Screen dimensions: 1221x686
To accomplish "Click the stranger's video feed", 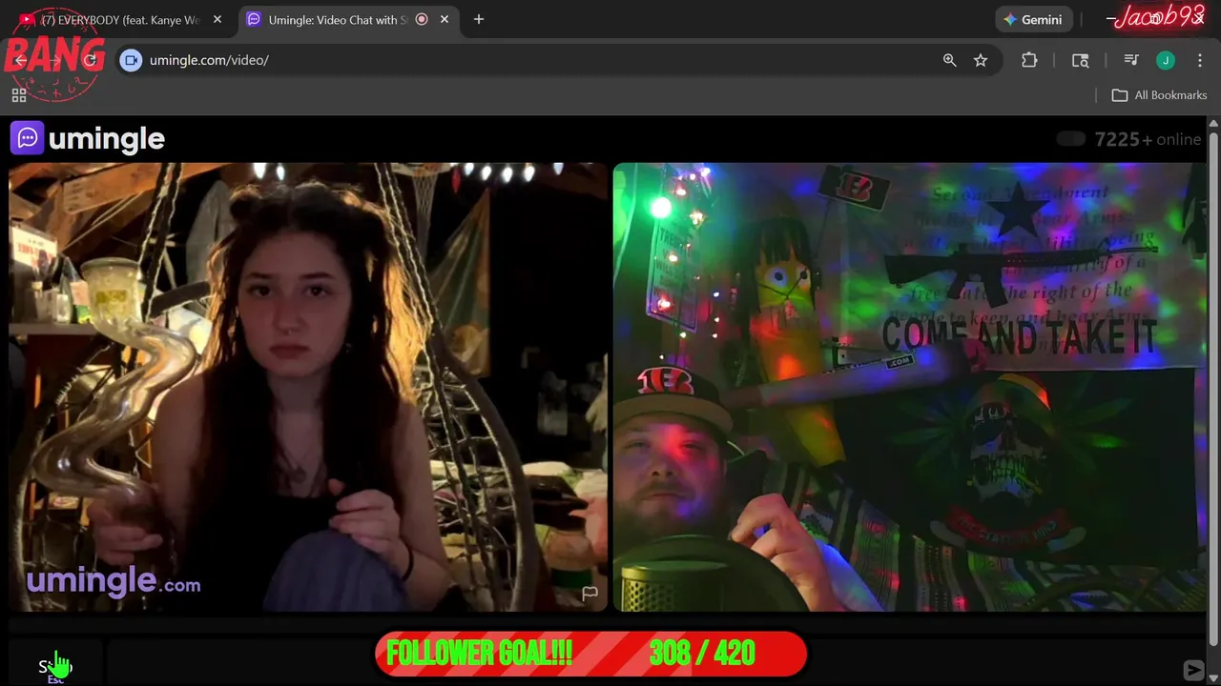I will [x=308, y=386].
